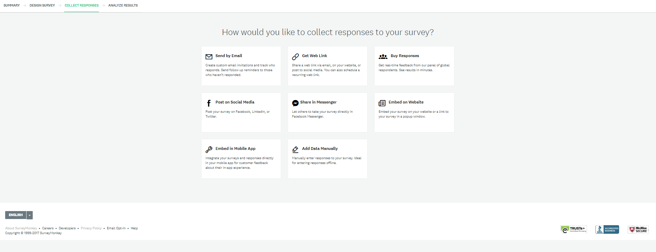This screenshot has height=252, width=656.
Task: Click the chain link icon for Get Web Link
Action: coord(295,56)
